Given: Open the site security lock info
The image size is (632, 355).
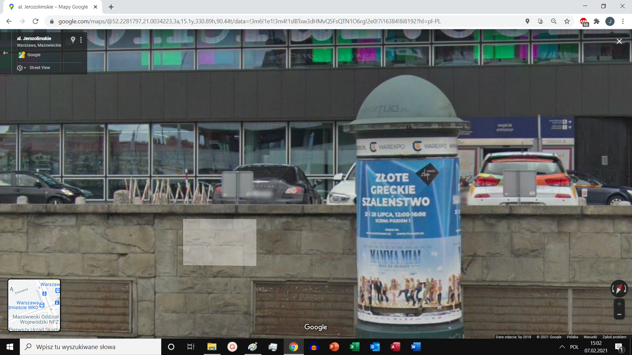Looking at the screenshot, I should [52, 21].
